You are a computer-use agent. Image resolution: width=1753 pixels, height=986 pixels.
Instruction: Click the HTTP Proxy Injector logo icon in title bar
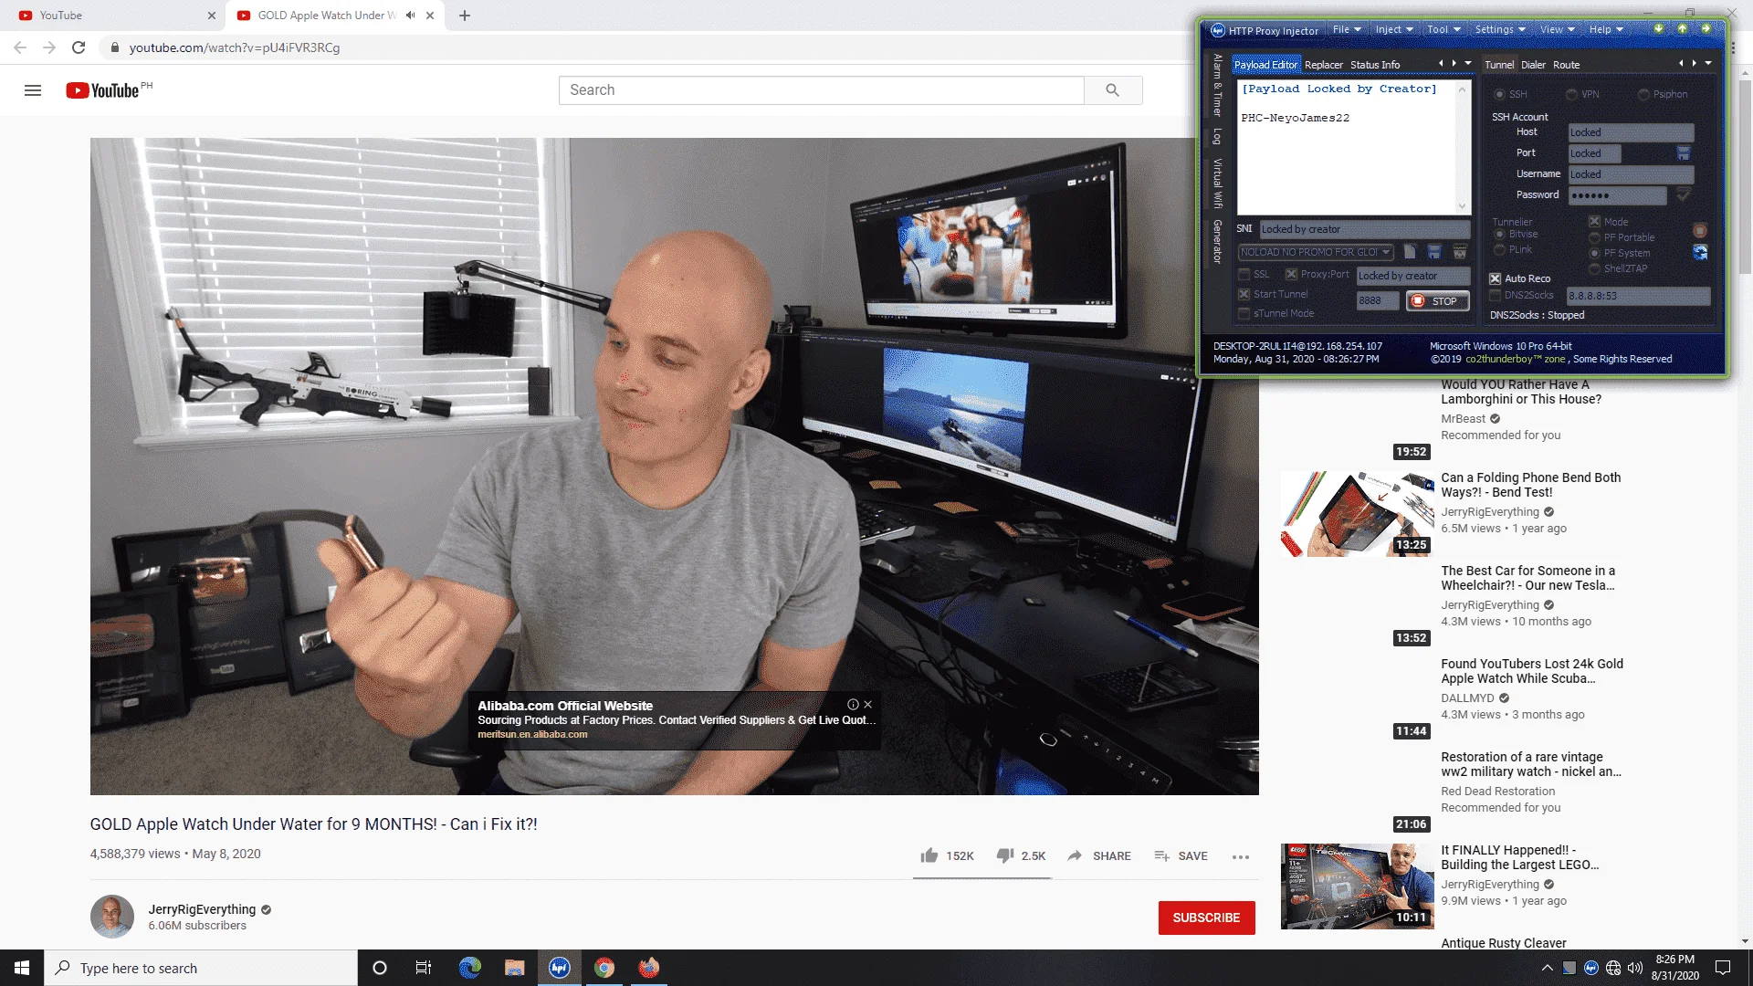point(1217,30)
